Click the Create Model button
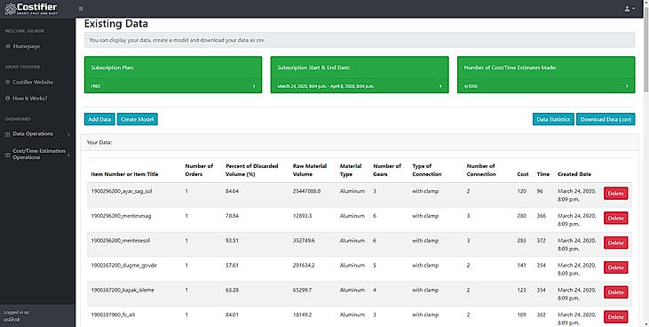This screenshot has width=649, height=327. click(x=138, y=119)
